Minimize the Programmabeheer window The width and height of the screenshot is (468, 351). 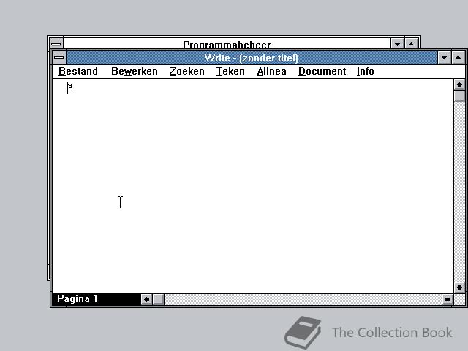tap(397, 44)
